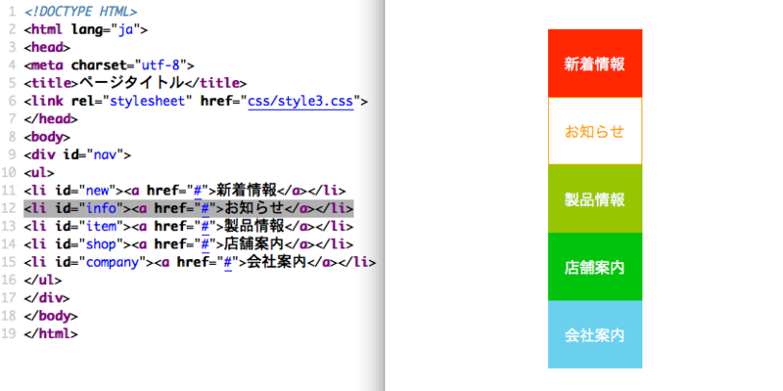This screenshot has height=391, width=783.
Task: Click the closing </head> tag line
Action: coord(51,119)
